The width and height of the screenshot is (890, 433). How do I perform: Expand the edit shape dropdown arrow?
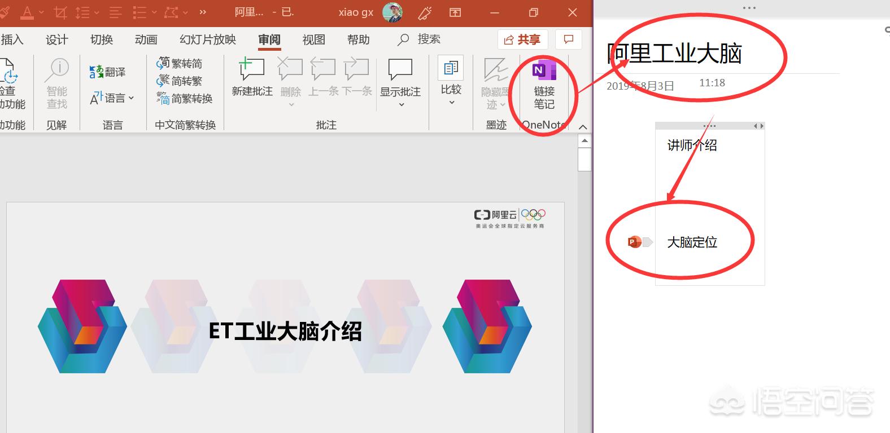coord(186,12)
